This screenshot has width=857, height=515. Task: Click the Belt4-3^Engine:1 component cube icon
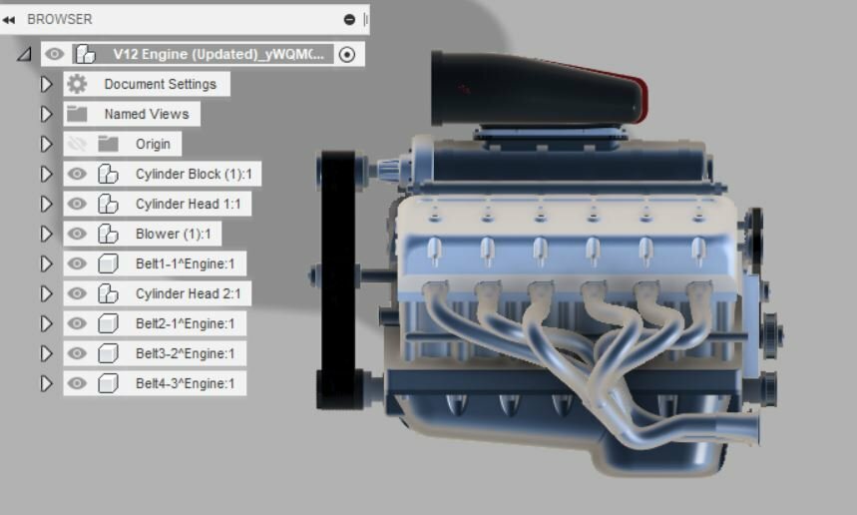click(x=108, y=384)
